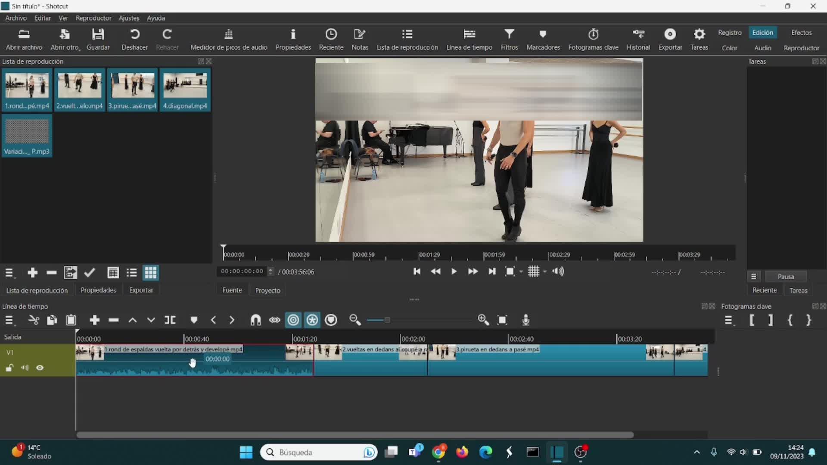
Task: Click the scrub while dragging icon
Action: (x=274, y=320)
